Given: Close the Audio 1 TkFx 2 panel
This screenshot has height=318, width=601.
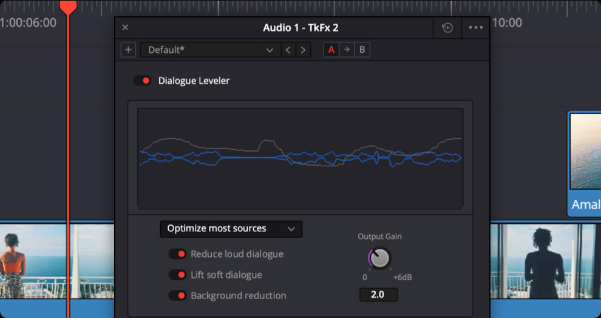Looking at the screenshot, I should point(125,28).
